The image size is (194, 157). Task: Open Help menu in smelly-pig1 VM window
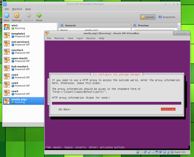click(x=101, y=38)
